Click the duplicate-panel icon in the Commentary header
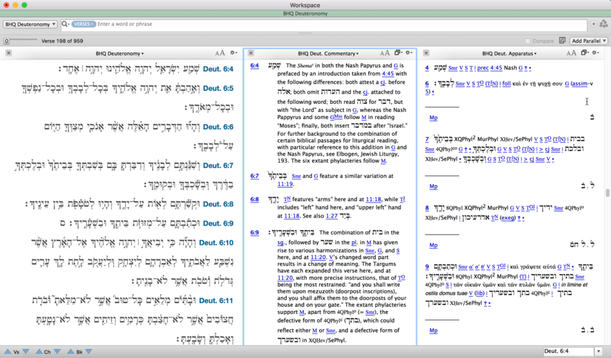The width and height of the screenshot is (611, 358). 397,53
